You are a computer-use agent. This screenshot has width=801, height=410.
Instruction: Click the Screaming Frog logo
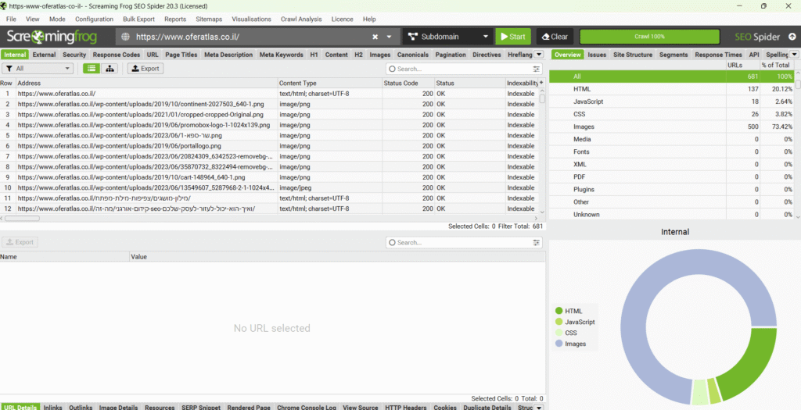point(52,37)
